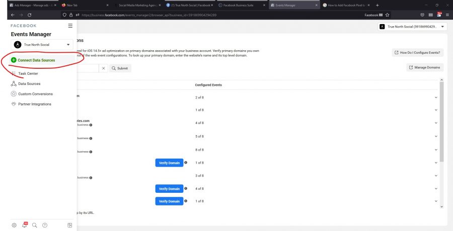Open settings gear at the sidebar bottom
Viewport: 453px width, 231px height.
pyautogui.click(x=14, y=225)
